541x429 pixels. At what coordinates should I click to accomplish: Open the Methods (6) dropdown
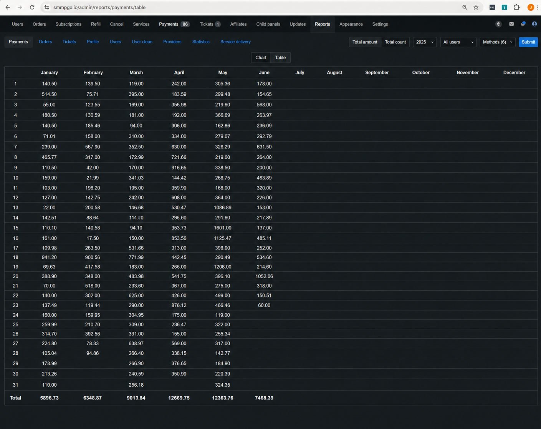498,42
